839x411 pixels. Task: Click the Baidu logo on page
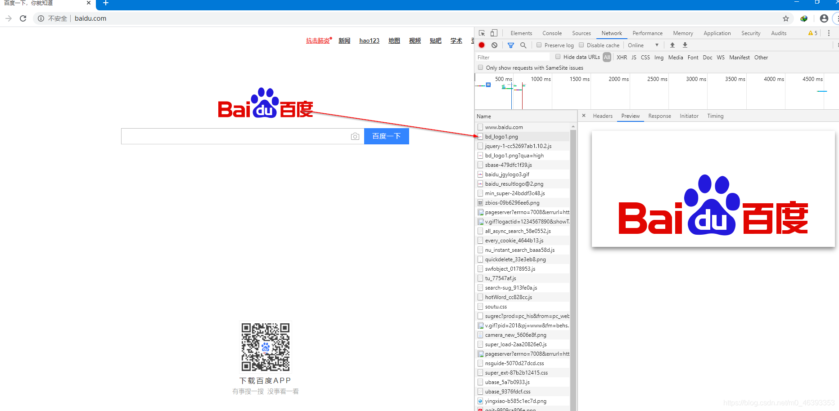[x=266, y=103]
